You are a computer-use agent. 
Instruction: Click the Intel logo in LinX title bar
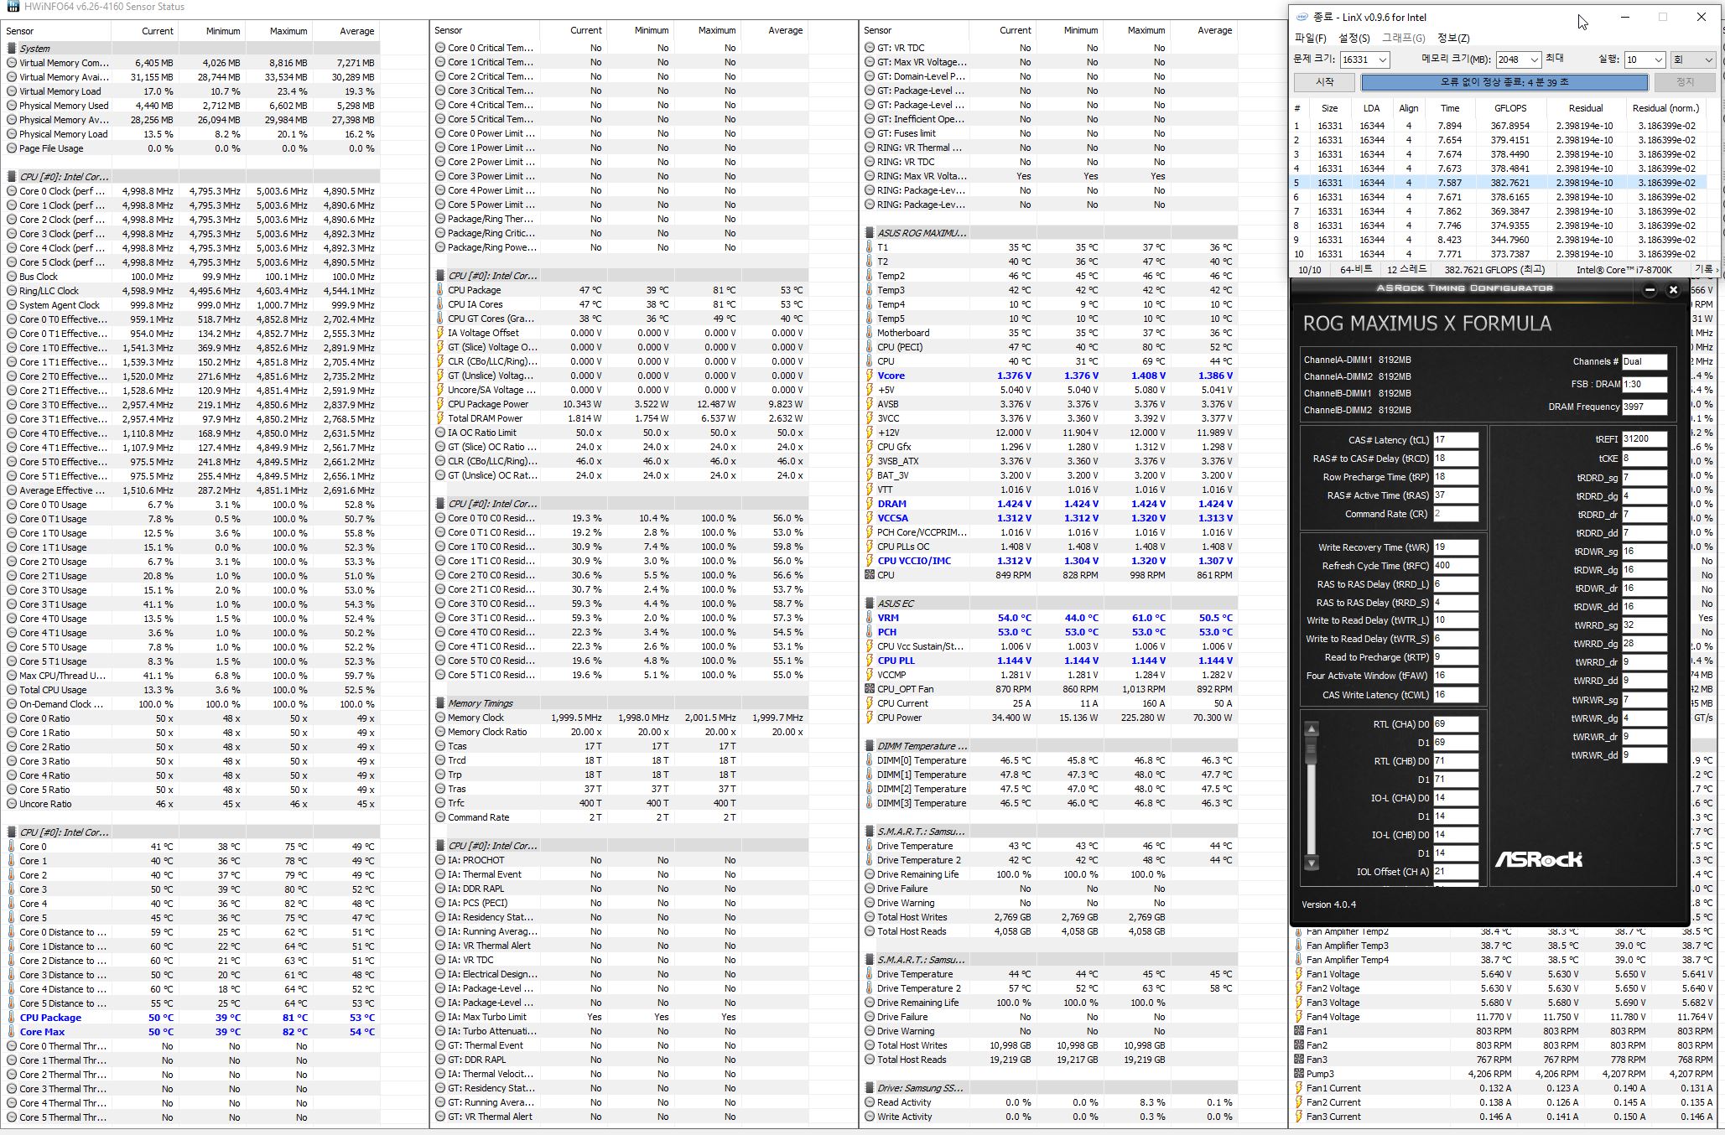(1302, 17)
